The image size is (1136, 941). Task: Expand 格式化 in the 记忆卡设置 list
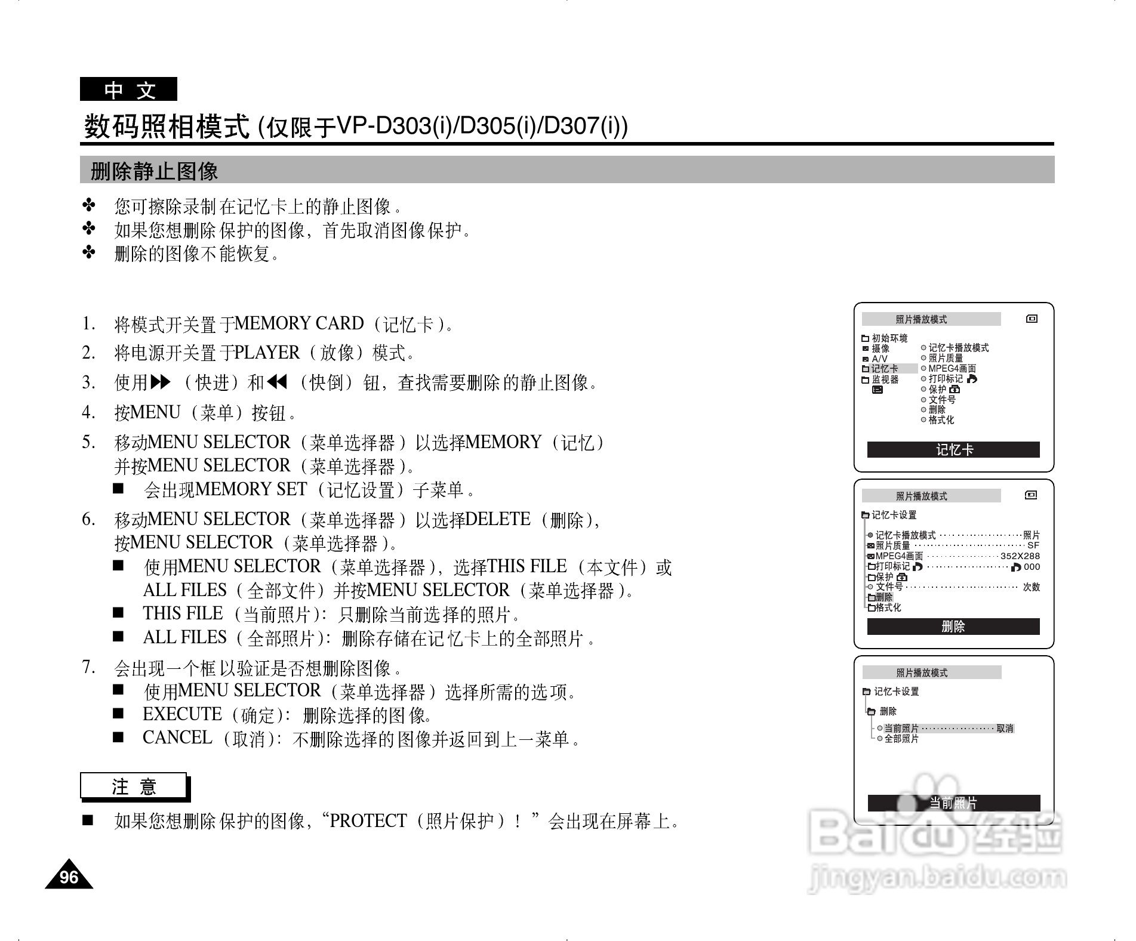[x=885, y=608]
